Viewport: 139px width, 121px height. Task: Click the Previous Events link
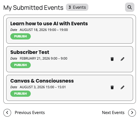click(x=30, y=112)
